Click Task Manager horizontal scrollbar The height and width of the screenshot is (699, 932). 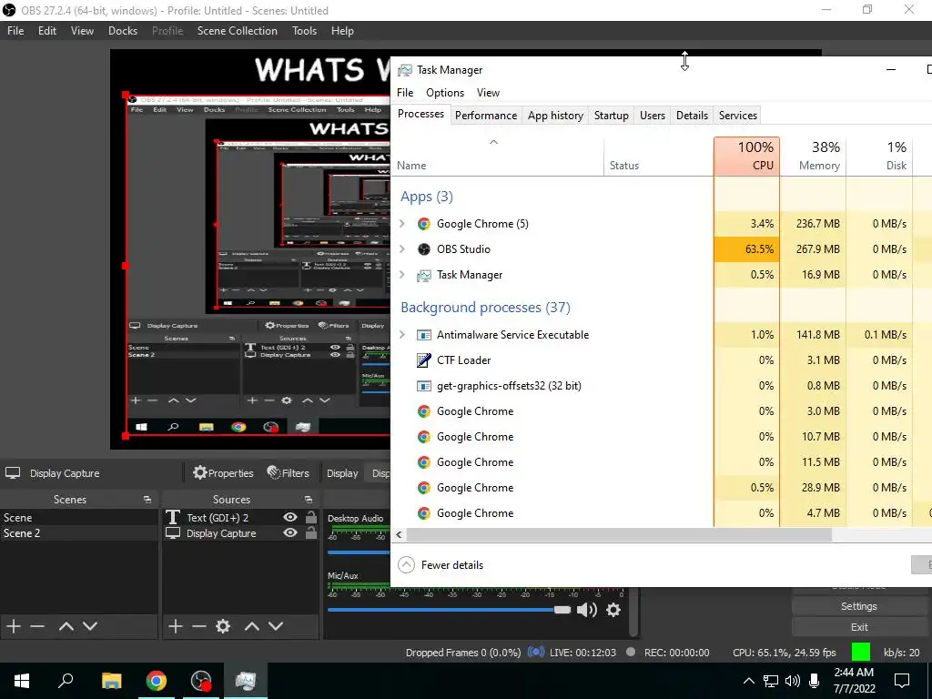pos(619,534)
